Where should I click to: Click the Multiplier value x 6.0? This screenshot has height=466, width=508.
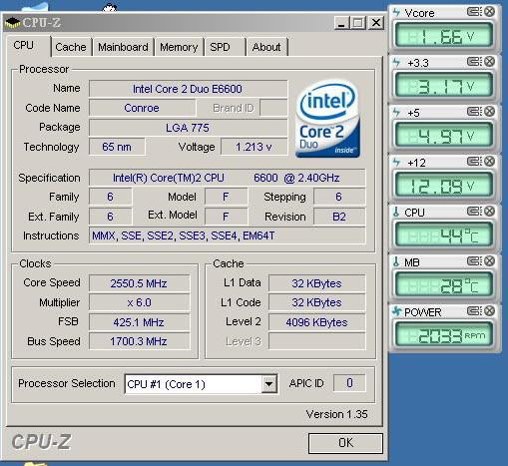139,302
